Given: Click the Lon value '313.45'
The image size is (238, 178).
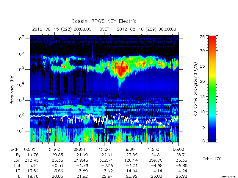Looking at the screenshot, I should [x=32, y=160].
